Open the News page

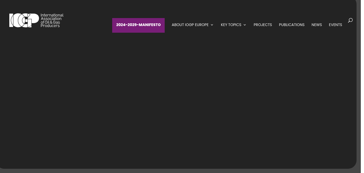coord(317,25)
